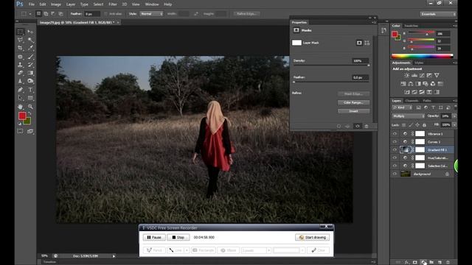Click Start drawing in VSDC recorder

[x=313, y=237]
